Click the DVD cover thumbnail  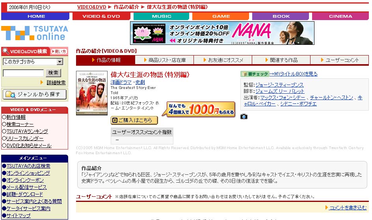click(x=92, y=93)
